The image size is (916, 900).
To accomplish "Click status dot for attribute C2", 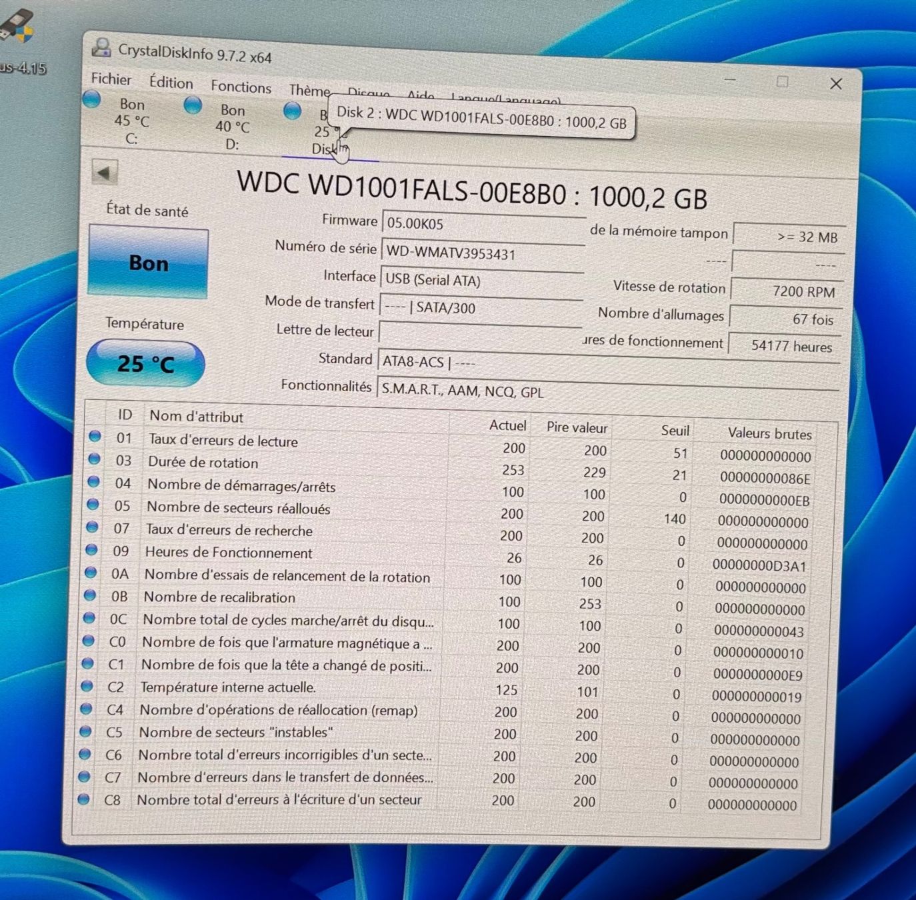I will 87,685.
